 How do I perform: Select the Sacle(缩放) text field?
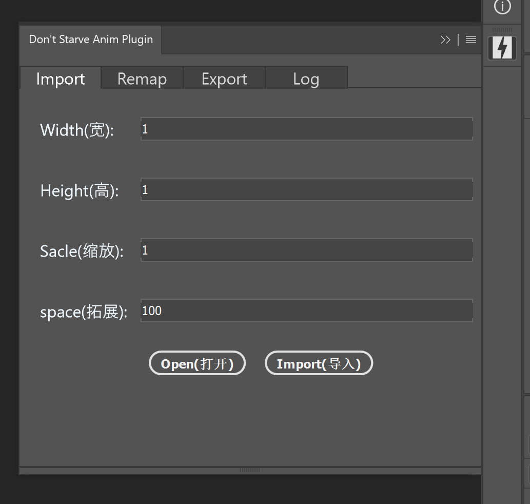pos(306,250)
